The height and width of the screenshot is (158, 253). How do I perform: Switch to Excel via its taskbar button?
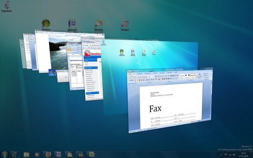coord(91,154)
